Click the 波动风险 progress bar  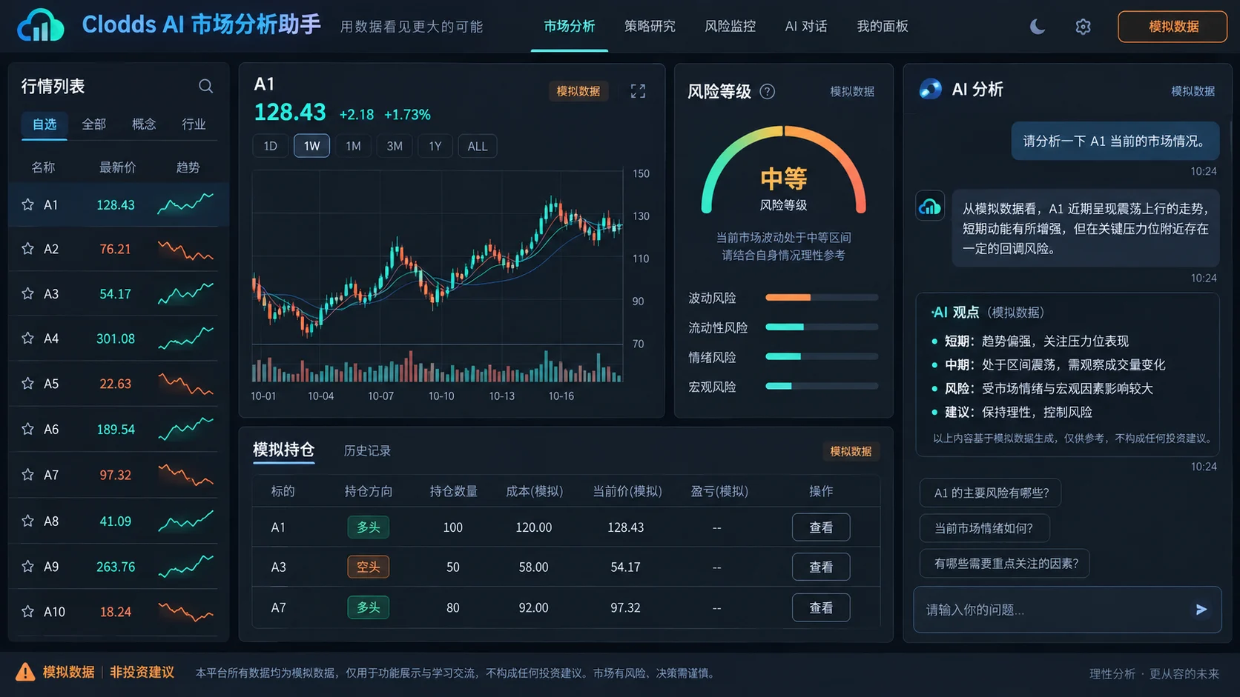tap(822, 298)
